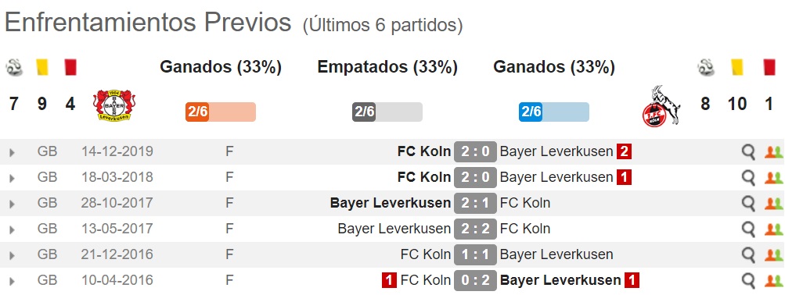Expand the 28-10-2017 match row
The image size is (785, 295).
12,204
